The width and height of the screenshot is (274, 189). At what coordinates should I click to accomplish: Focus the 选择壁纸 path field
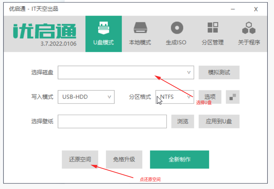(112, 121)
